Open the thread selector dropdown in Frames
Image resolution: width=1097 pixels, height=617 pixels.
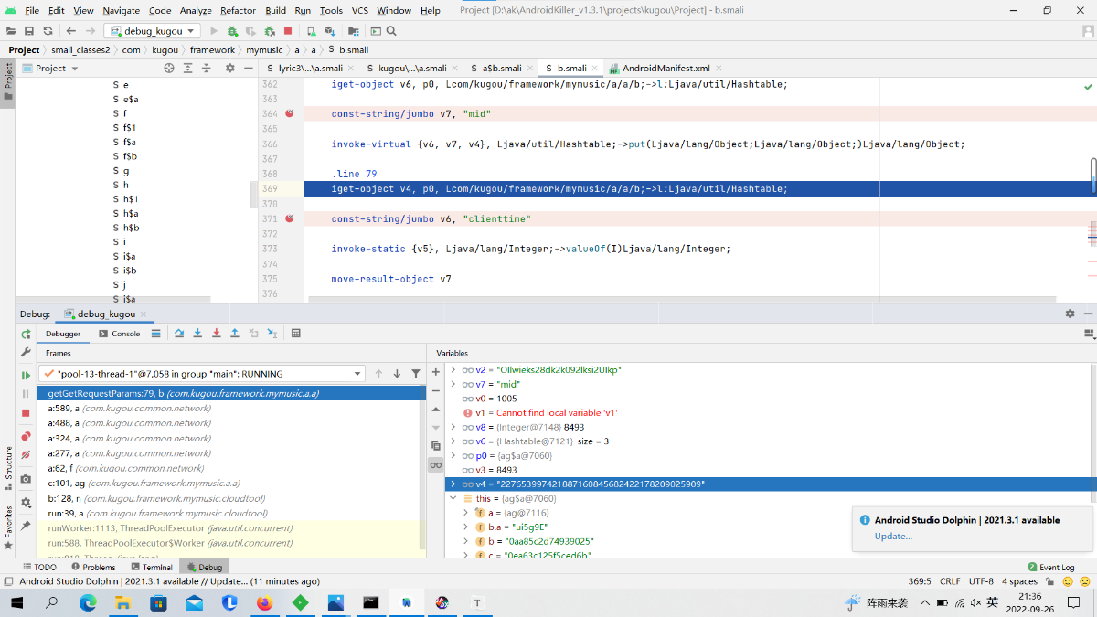(x=357, y=374)
